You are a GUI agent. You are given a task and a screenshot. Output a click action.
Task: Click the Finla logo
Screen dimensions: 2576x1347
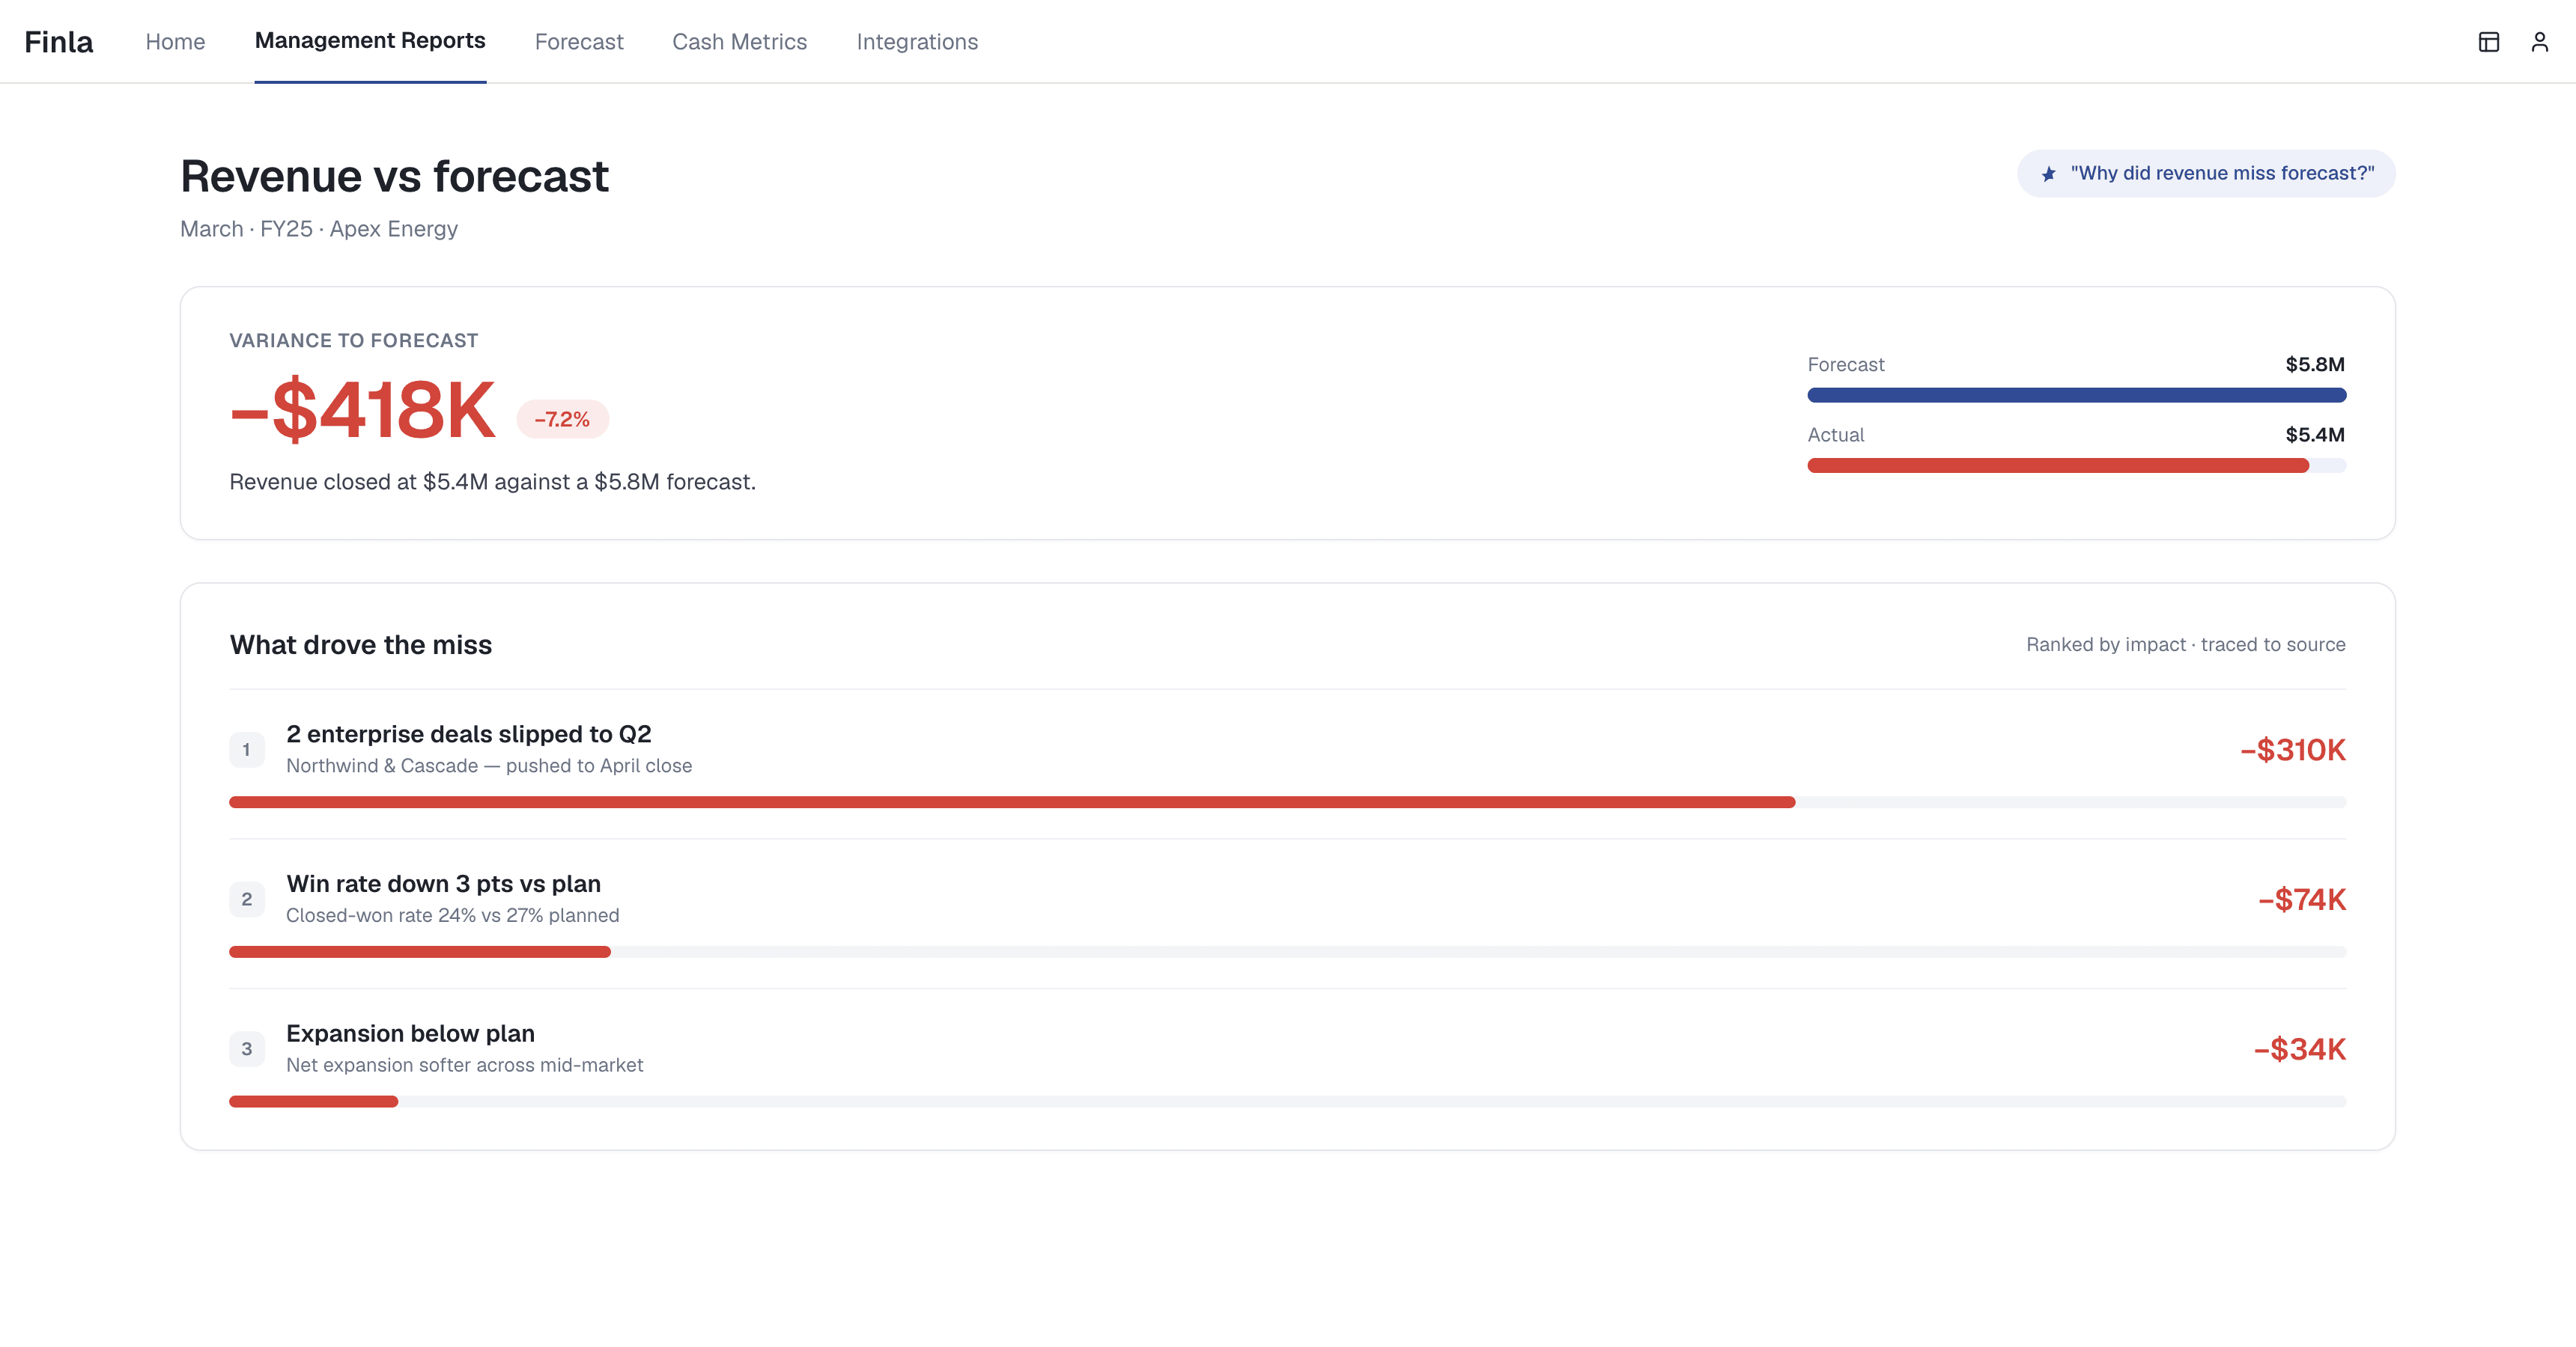(x=59, y=42)
